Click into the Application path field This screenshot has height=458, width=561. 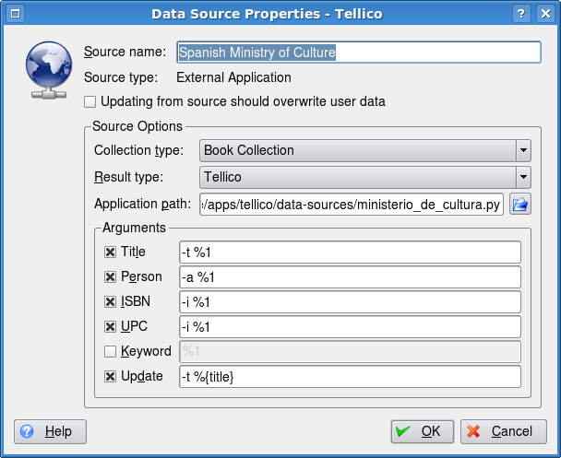(352, 205)
